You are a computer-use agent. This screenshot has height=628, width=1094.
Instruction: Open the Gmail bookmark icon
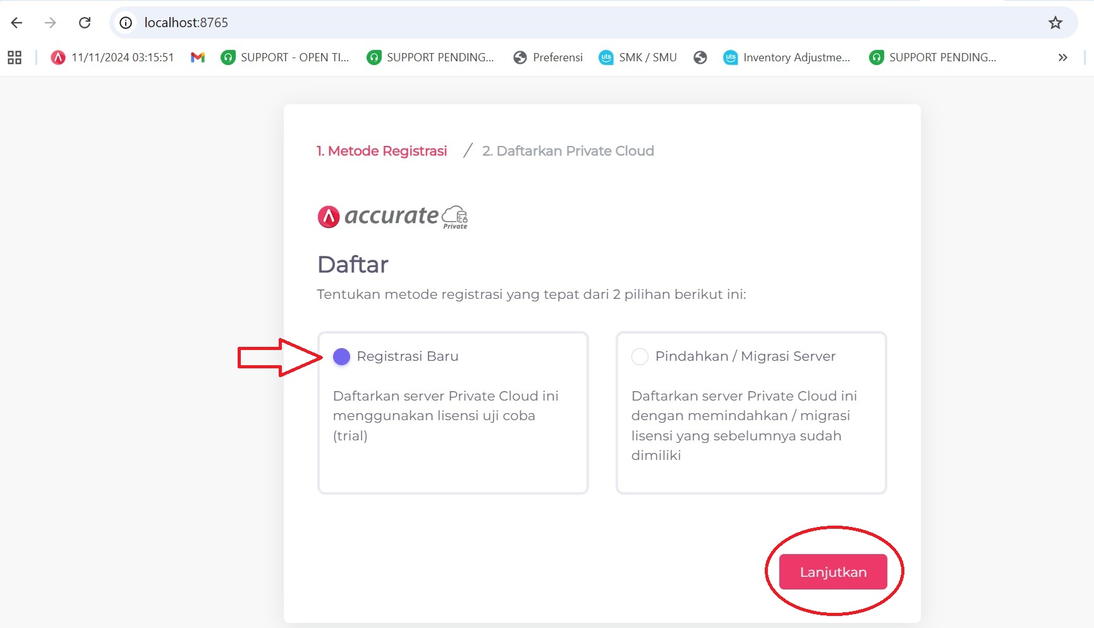[198, 57]
